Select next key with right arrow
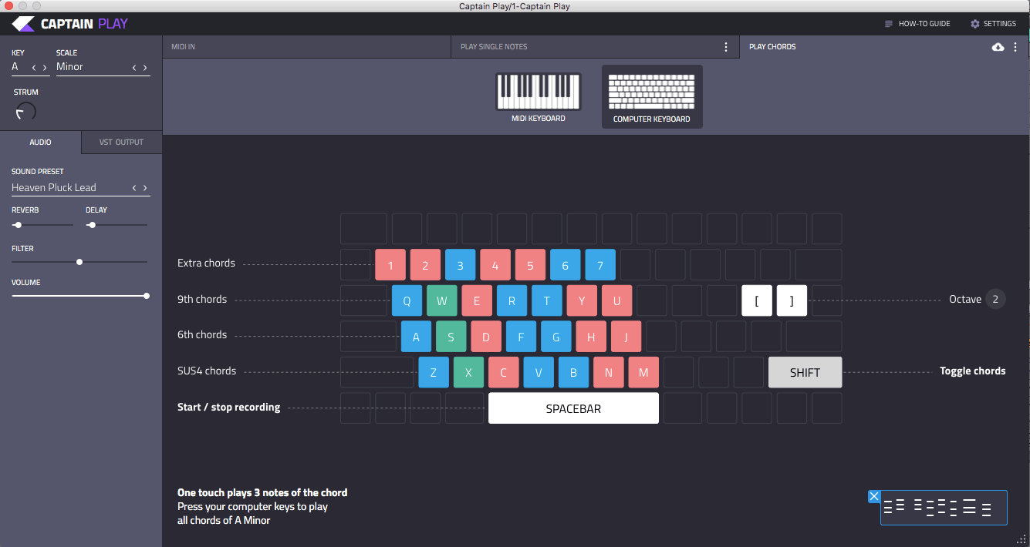Screen dimensions: 1030x547 point(45,68)
